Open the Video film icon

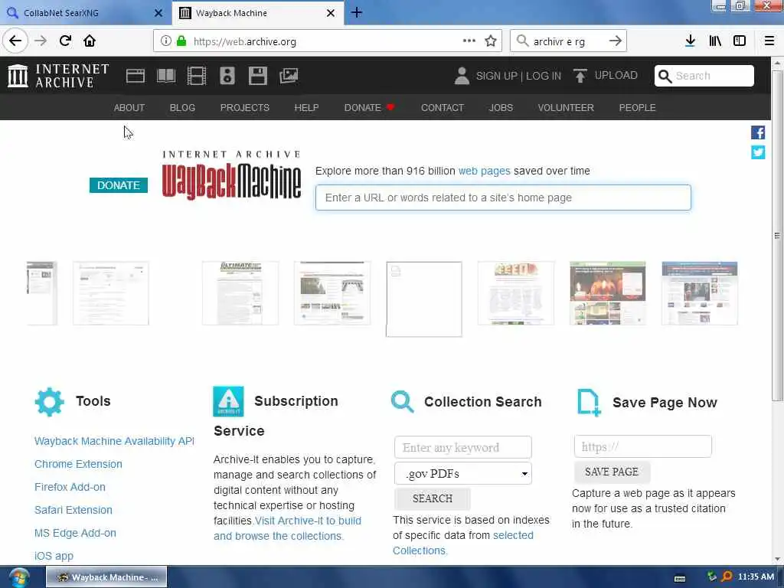(x=197, y=76)
